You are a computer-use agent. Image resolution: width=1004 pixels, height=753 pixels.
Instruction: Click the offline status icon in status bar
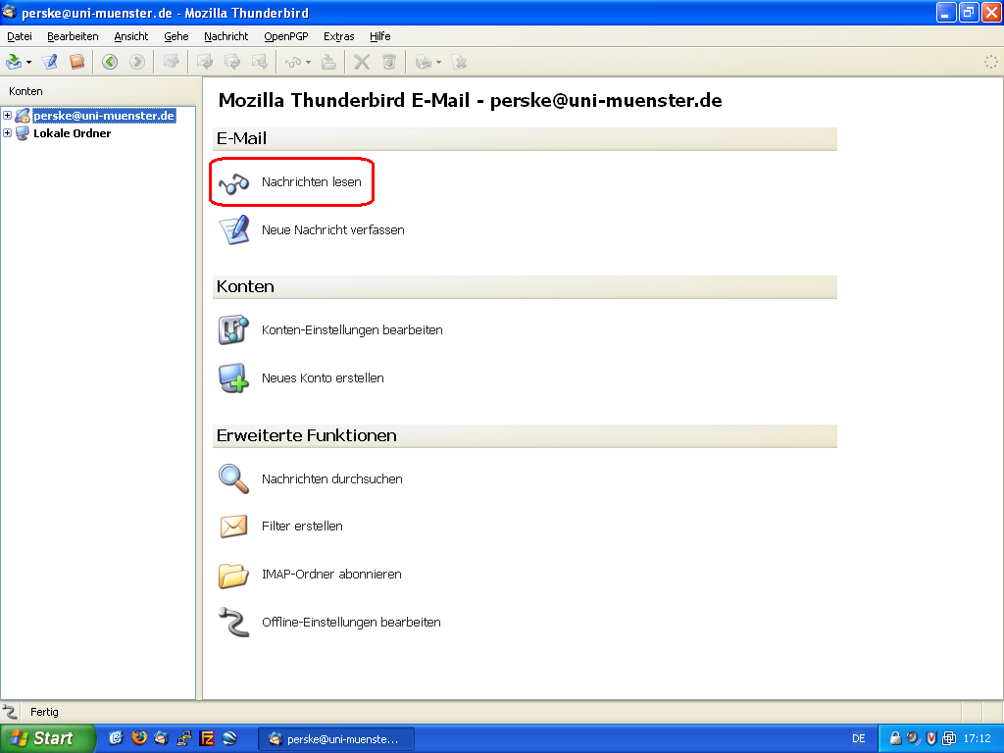pos(11,712)
